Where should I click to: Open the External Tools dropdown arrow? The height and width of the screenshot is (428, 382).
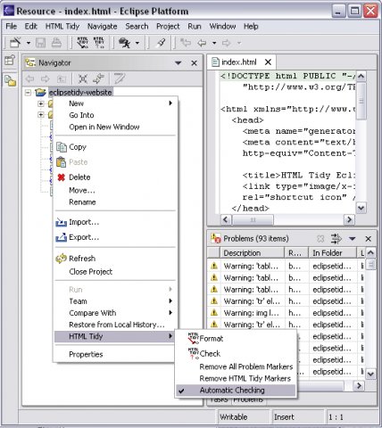(x=137, y=43)
